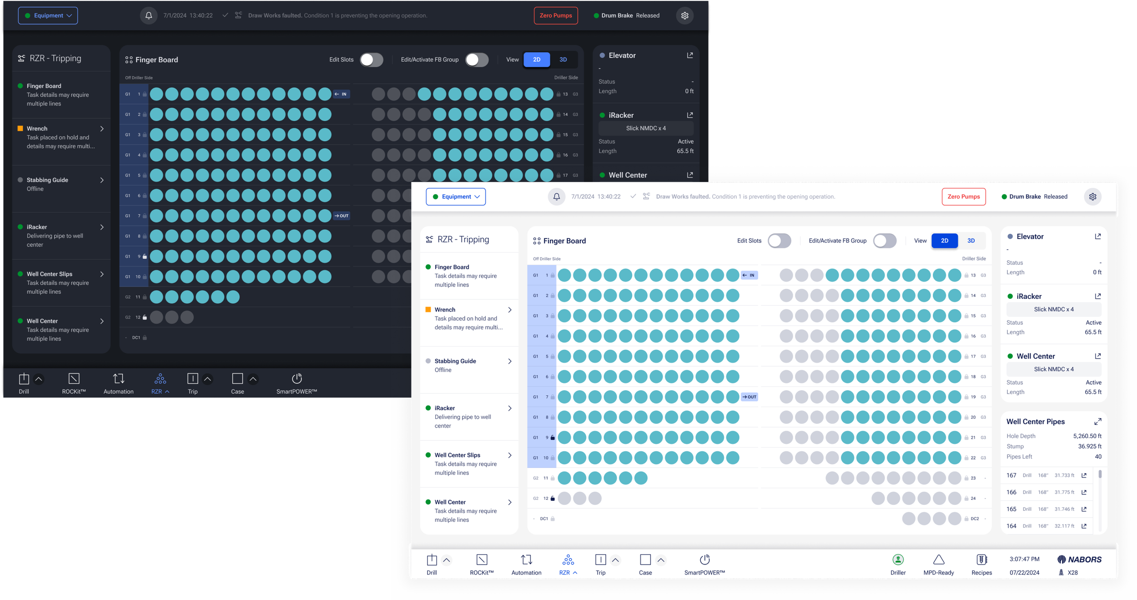Click SmartPOWER icon in light theme bar
The image size is (1137, 600).
pyautogui.click(x=704, y=560)
